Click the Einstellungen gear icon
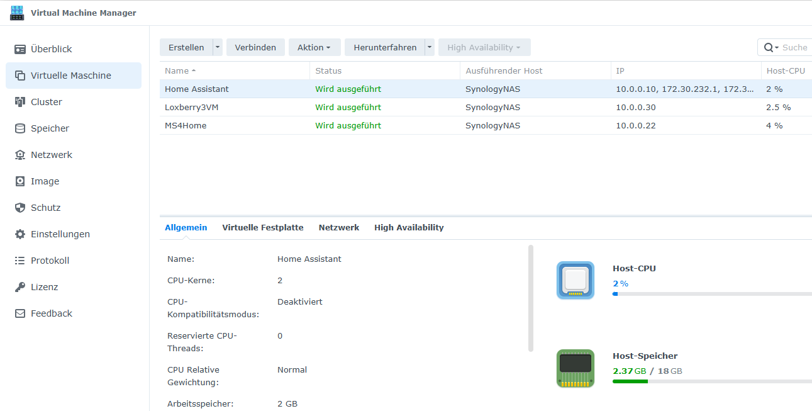Screen dimensions: 812x411 coord(20,234)
